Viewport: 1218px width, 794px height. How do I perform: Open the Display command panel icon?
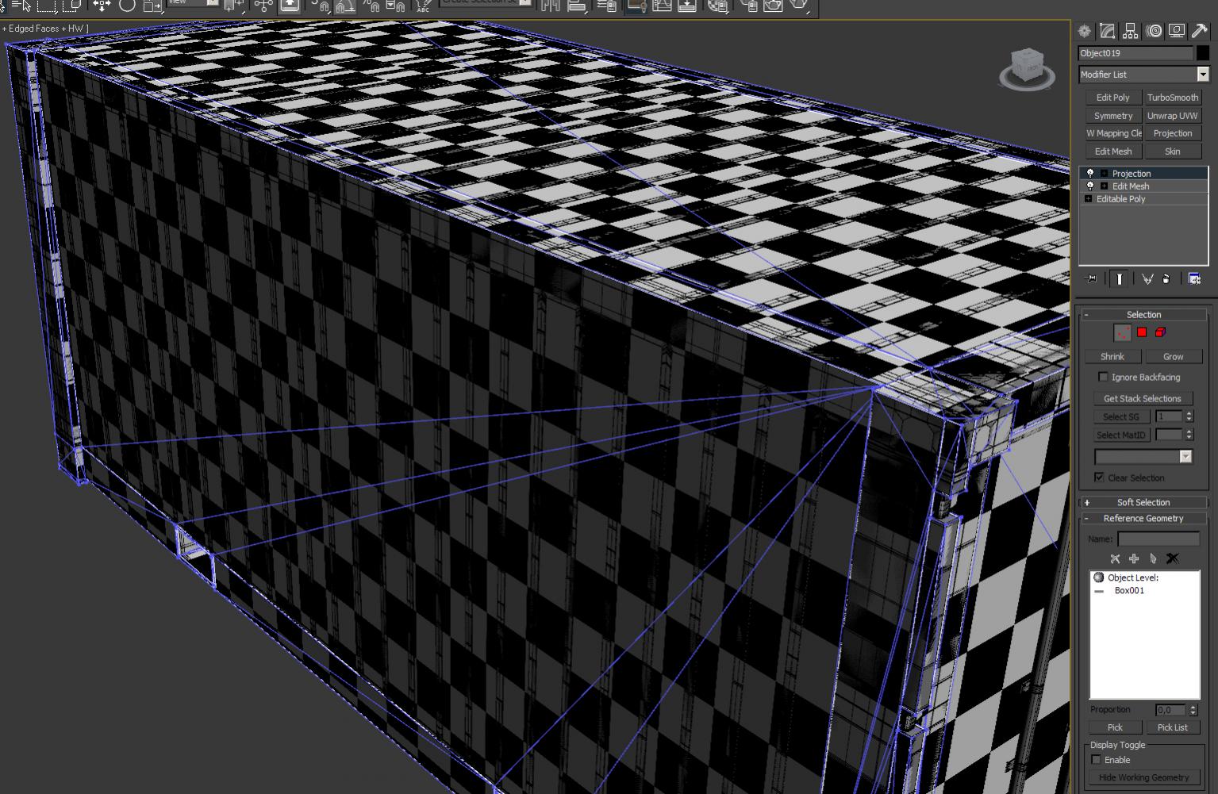1175,32
